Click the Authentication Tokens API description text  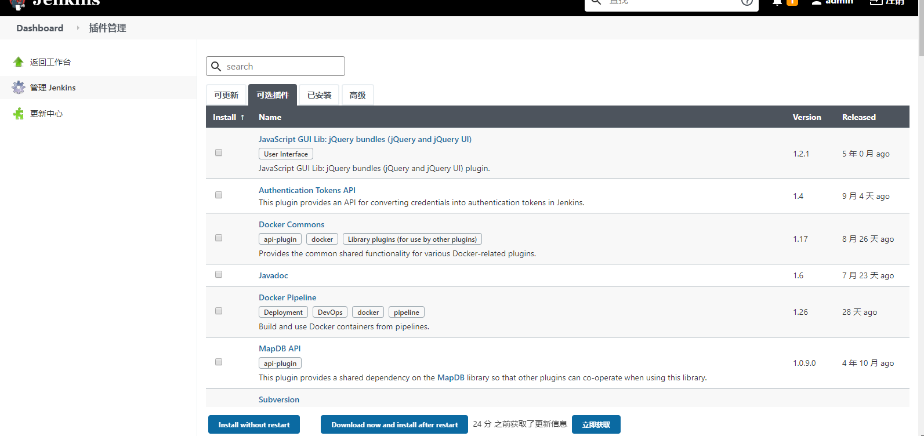point(422,202)
